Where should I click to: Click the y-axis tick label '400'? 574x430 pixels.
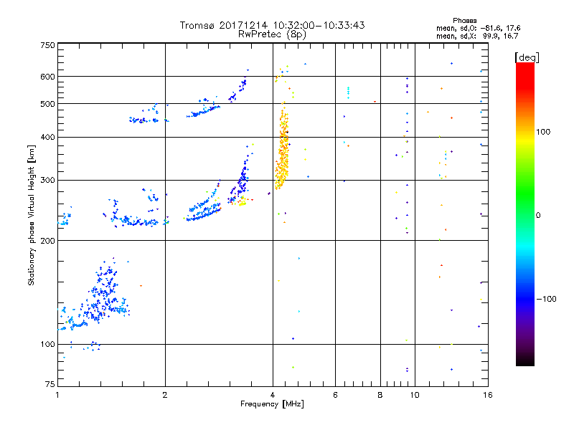47,137
